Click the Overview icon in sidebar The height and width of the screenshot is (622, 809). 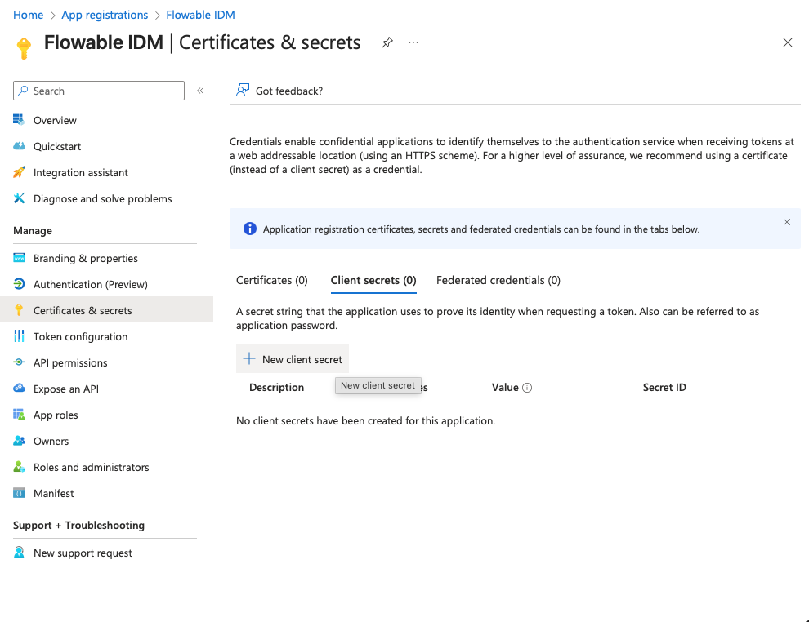pos(19,120)
